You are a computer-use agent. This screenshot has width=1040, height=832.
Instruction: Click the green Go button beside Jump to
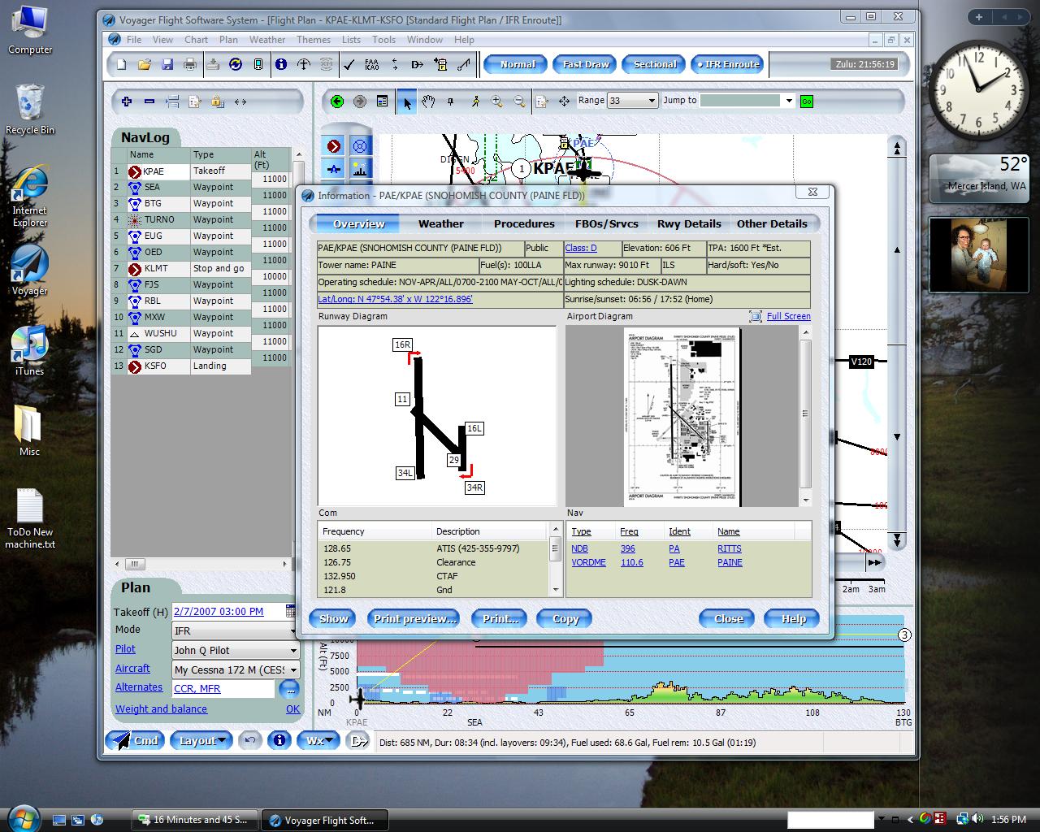click(807, 102)
